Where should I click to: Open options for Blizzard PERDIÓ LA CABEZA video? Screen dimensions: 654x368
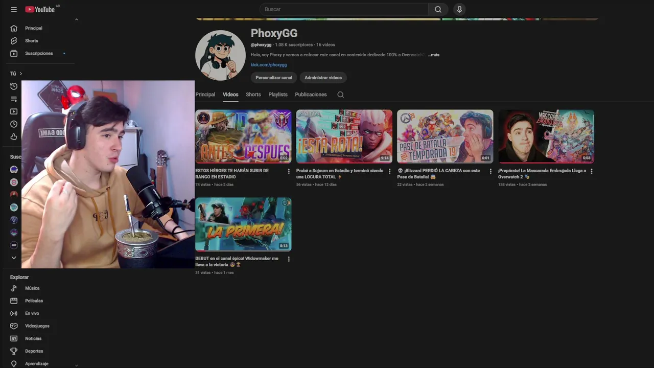tap(491, 171)
